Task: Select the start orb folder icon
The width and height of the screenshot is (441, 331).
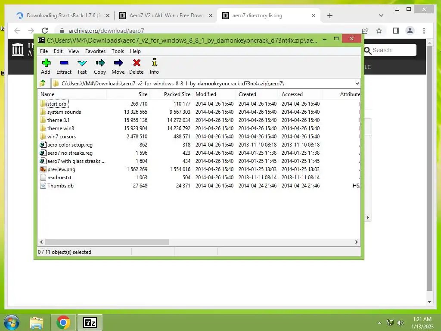Action: [43, 103]
